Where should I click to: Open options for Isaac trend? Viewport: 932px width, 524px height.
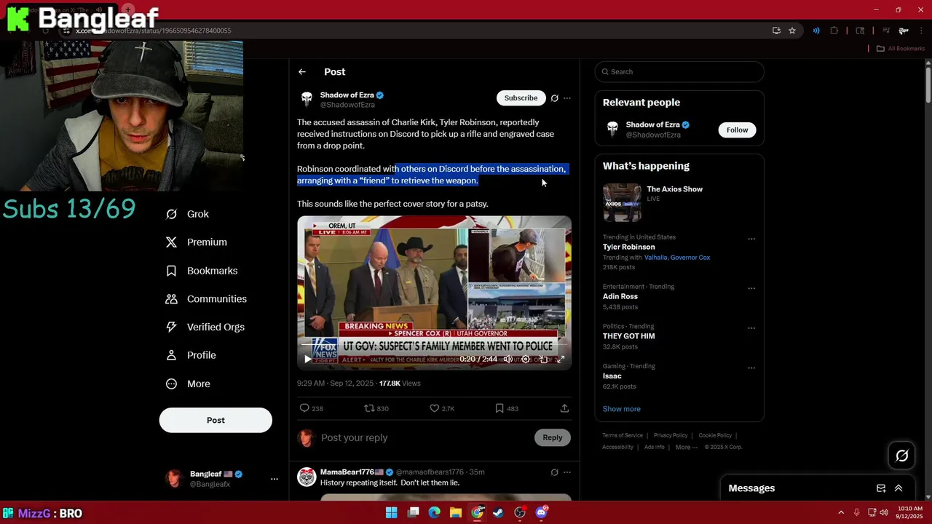pyautogui.click(x=751, y=368)
